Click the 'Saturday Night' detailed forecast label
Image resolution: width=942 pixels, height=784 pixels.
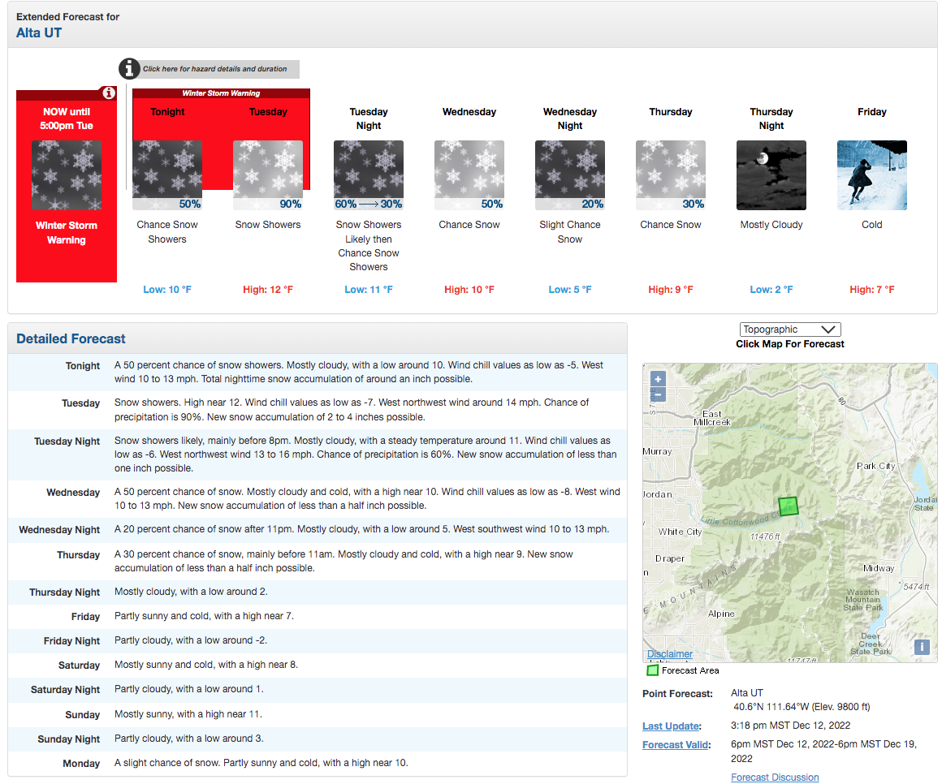66,690
